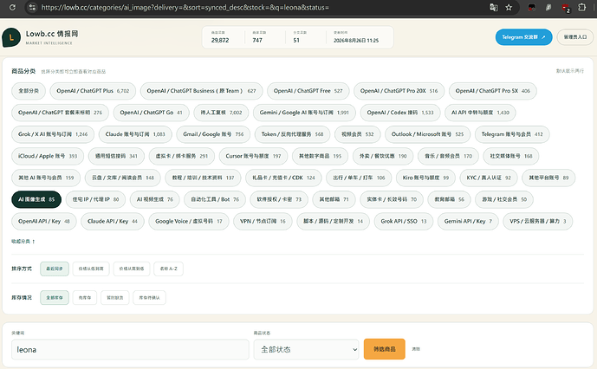This screenshot has width=597, height=369.
Task: Select Claude 账号与订阅 chip
Action: (135, 134)
